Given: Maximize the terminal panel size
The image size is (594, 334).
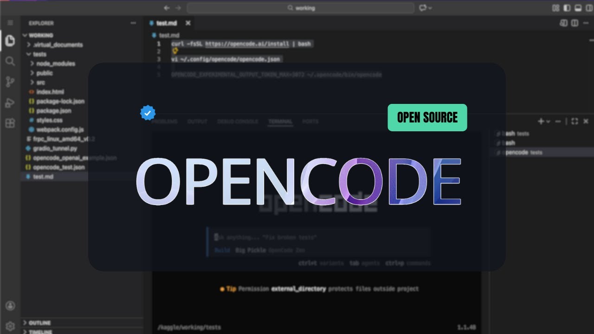Looking at the screenshot, I should coord(575,121).
